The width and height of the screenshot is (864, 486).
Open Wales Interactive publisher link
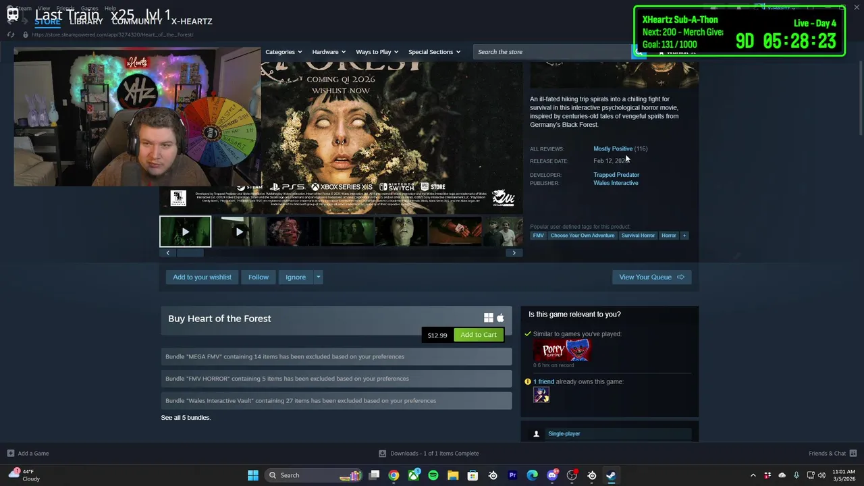616,183
